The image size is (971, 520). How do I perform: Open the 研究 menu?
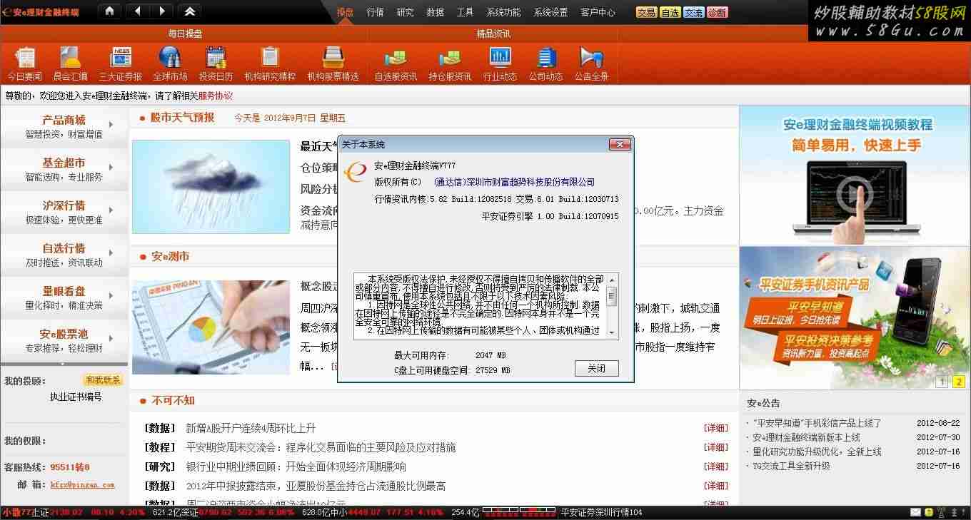[406, 12]
